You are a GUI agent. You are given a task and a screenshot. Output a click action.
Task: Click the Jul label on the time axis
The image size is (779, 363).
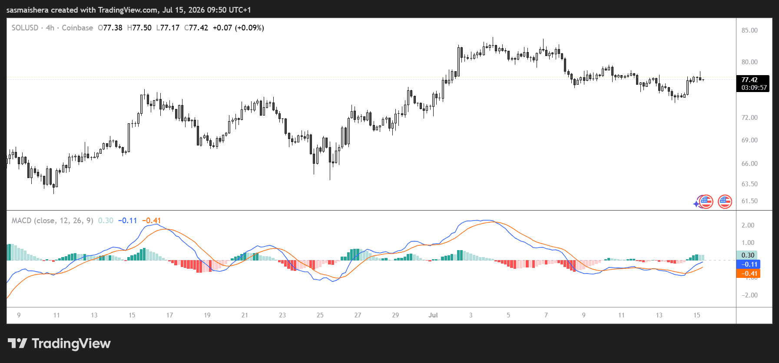pyautogui.click(x=433, y=315)
